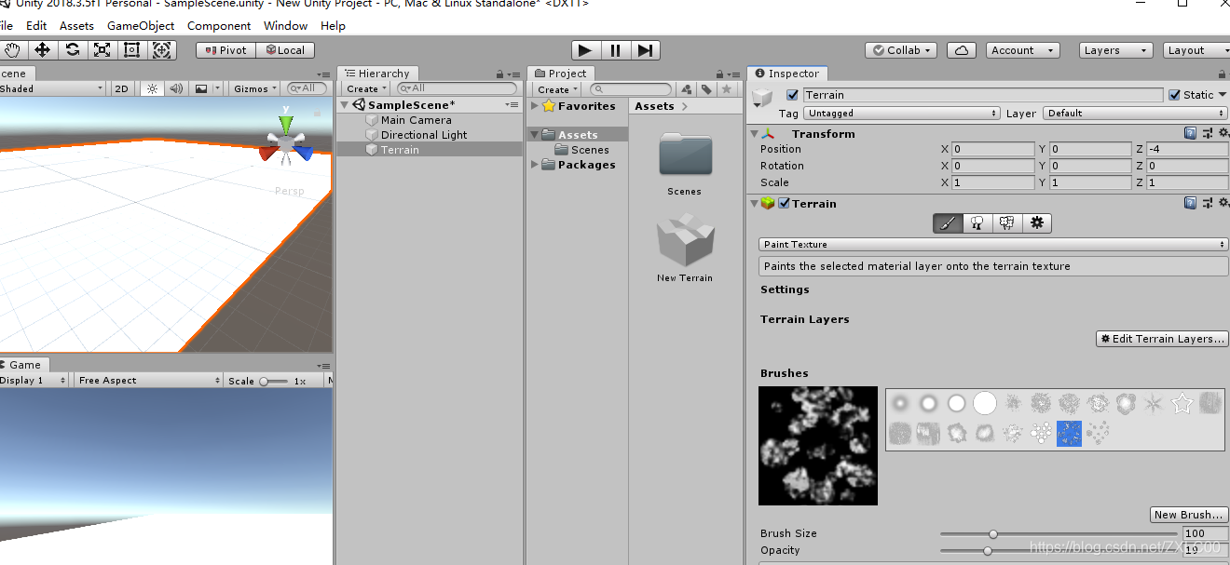Select the Paint Details tool

[x=1006, y=223]
